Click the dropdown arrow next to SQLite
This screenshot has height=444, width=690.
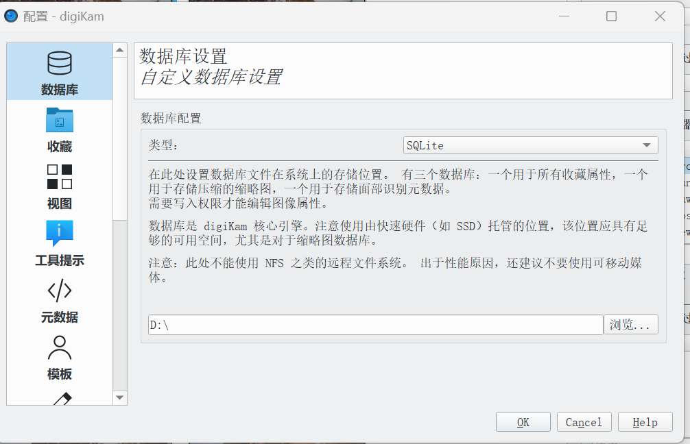pyautogui.click(x=646, y=145)
